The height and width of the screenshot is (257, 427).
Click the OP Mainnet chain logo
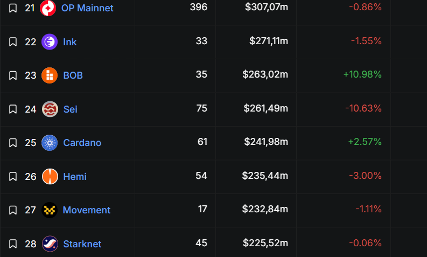click(x=48, y=8)
